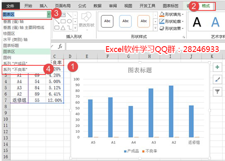This screenshot has width=225, height=161.
Task: Click the 图表区 chart element name box
Action: pos(24,15)
